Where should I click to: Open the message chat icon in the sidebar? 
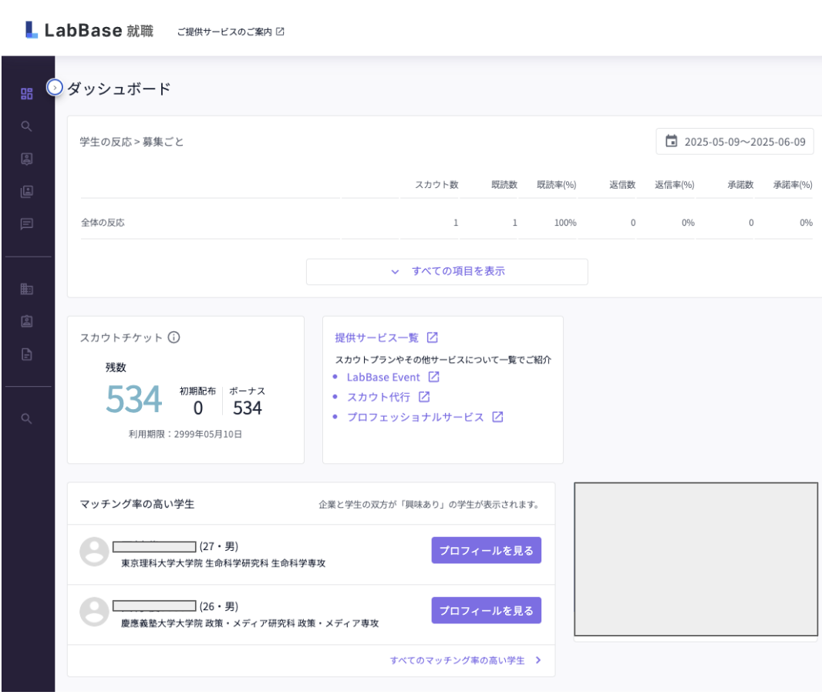pos(27,223)
